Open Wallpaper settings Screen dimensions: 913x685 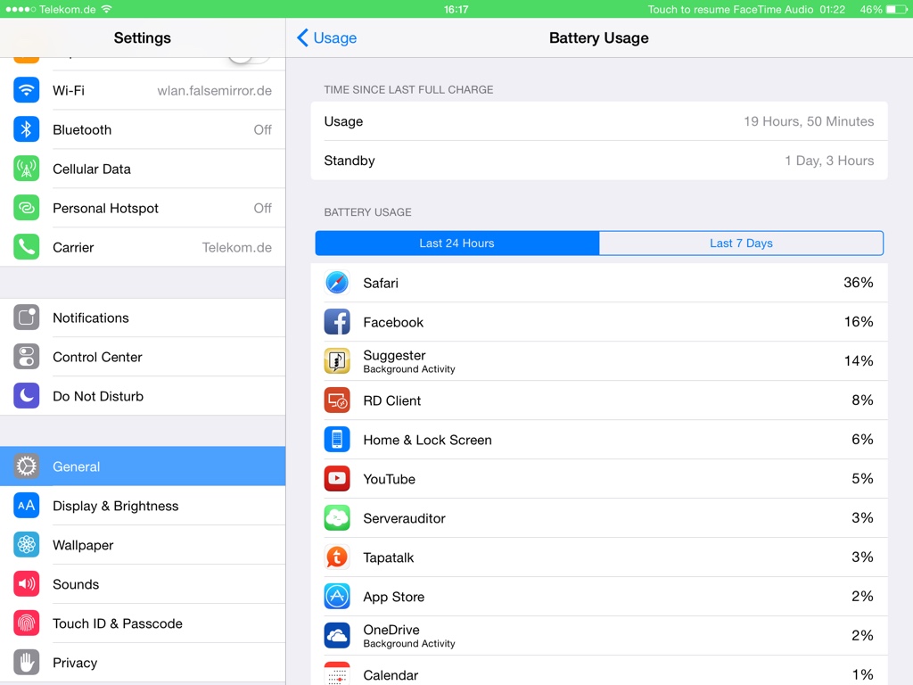pos(143,545)
